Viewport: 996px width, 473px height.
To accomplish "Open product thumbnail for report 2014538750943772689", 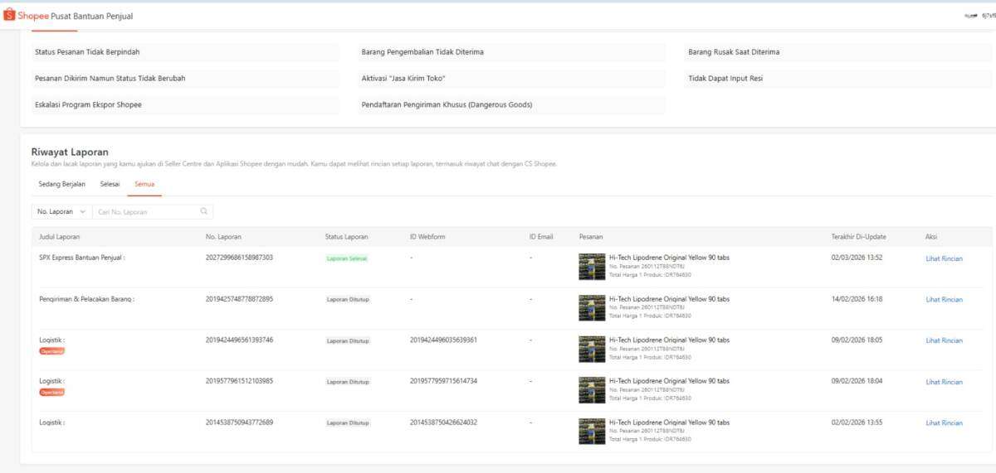I will tap(592, 431).
